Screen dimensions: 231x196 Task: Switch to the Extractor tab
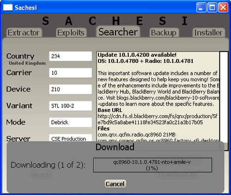click(24, 33)
